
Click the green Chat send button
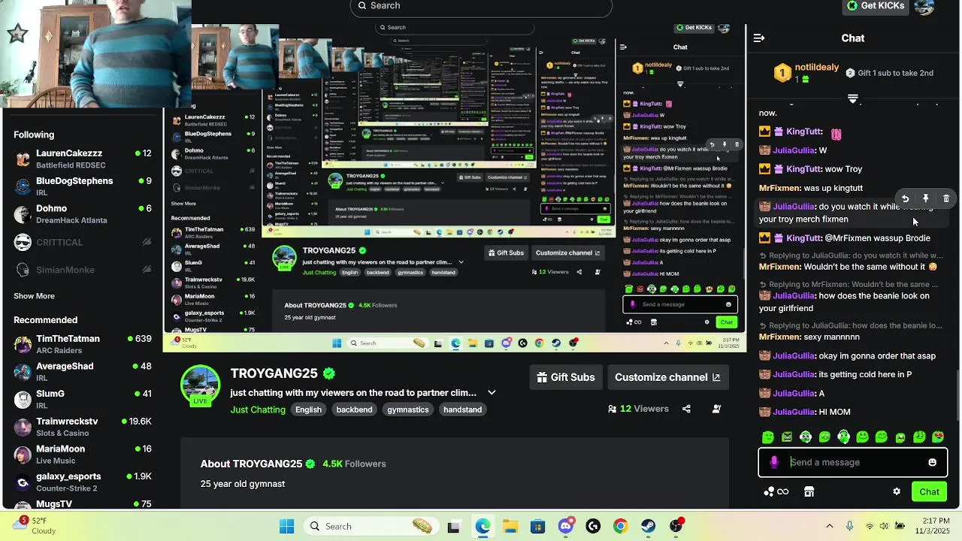pos(929,492)
